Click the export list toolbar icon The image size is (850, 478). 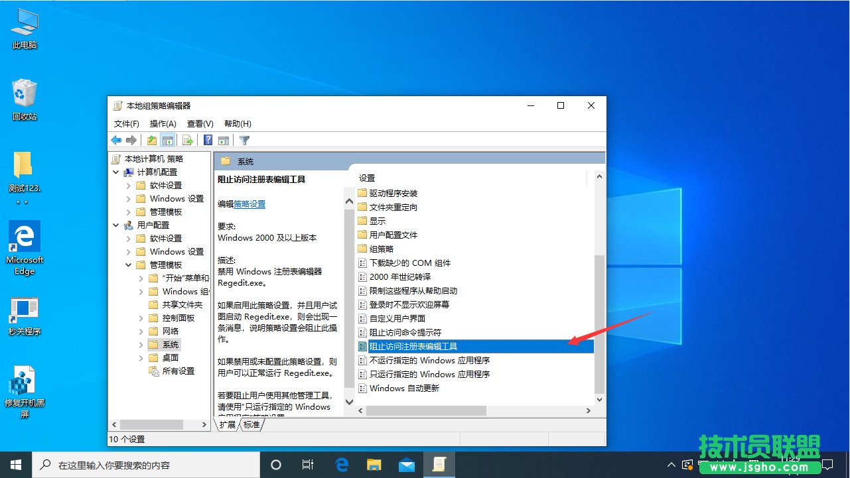pyautogui.click(x=186, y=140)
